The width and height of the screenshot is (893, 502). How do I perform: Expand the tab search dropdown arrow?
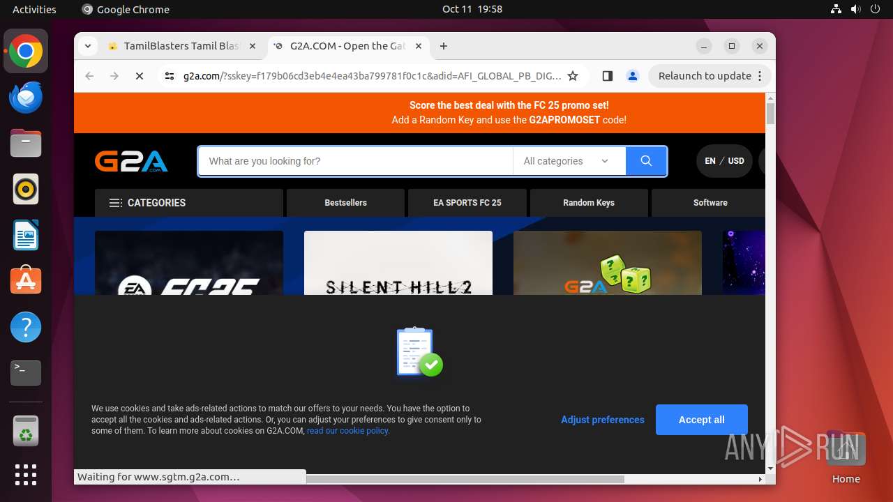(x=87, y=46)
